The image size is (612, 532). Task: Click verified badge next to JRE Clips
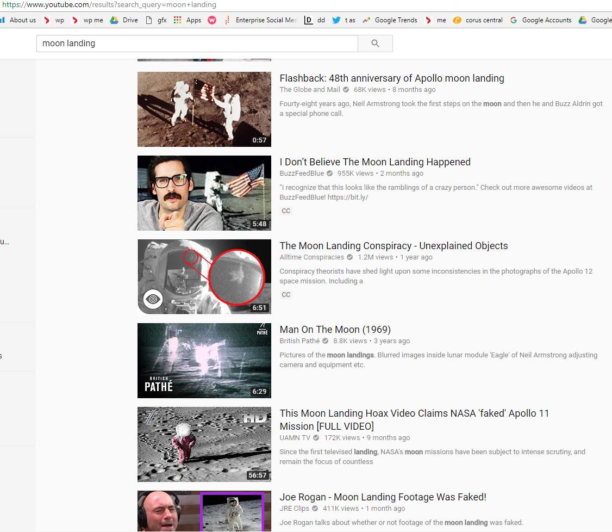(315, 508)
